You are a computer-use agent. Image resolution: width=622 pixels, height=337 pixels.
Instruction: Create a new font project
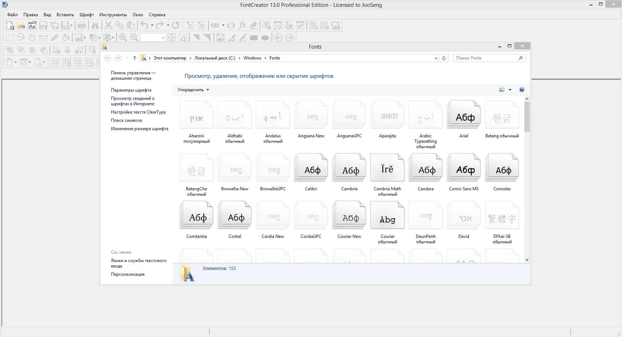click(10, 25)
